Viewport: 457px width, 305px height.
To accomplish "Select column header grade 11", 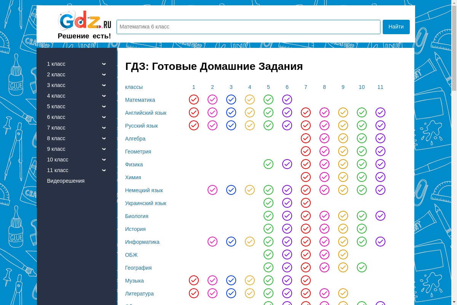I will [380, 87].
